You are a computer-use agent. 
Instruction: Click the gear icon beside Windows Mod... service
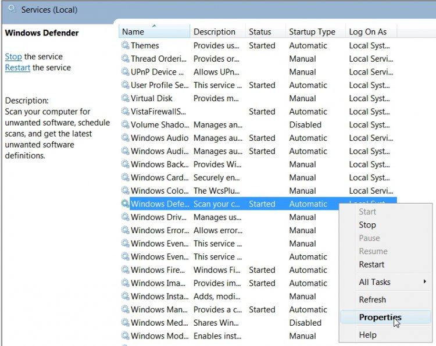pos(125,336)
